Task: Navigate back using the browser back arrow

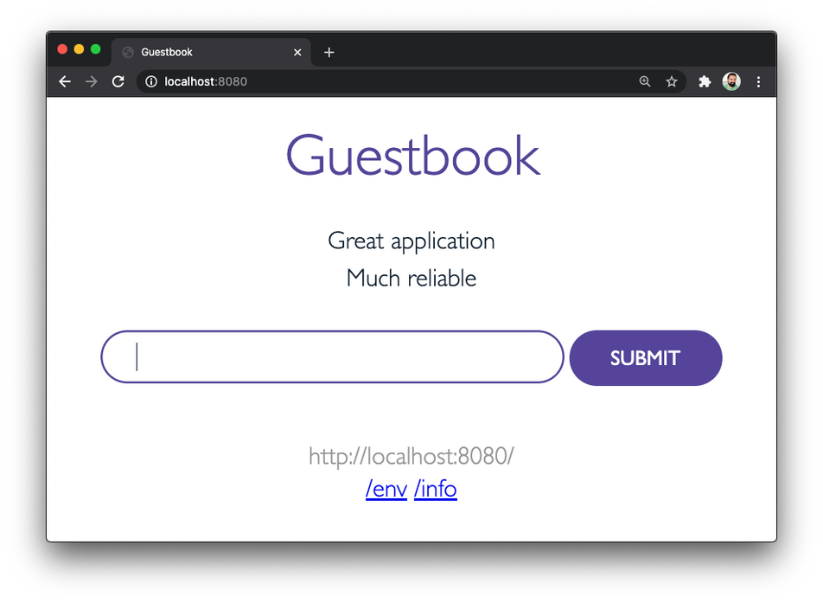Action: (65, 81)
